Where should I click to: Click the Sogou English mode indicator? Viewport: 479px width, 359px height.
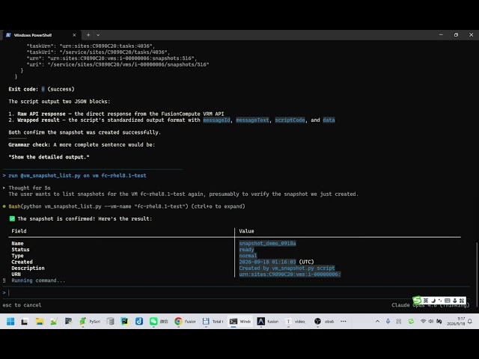click(426, 301)
